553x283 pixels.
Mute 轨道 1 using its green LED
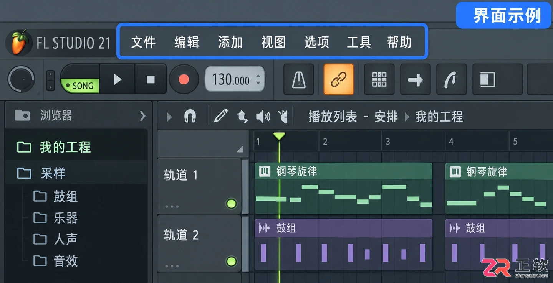click(x=231, y=204)
